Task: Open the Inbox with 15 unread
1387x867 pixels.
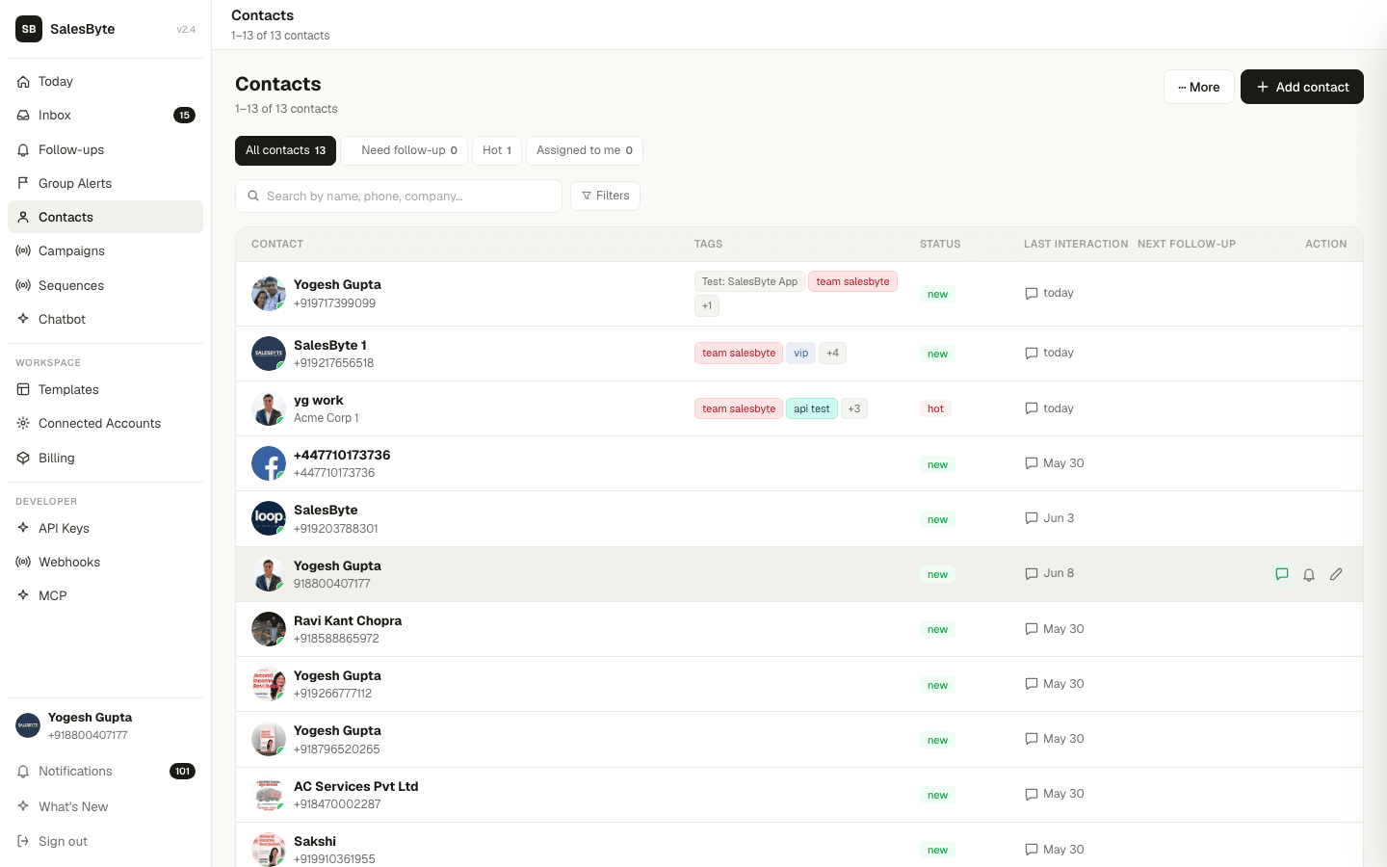Action: [105, 116]
